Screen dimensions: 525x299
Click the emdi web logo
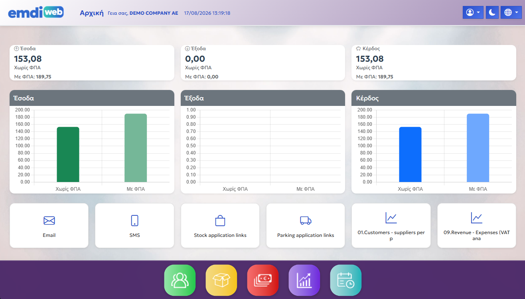(36, 12)
